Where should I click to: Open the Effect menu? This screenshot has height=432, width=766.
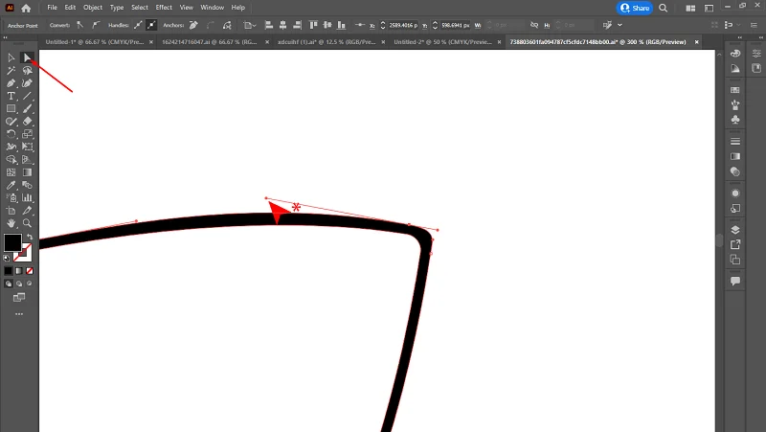(x=164, y=8)
